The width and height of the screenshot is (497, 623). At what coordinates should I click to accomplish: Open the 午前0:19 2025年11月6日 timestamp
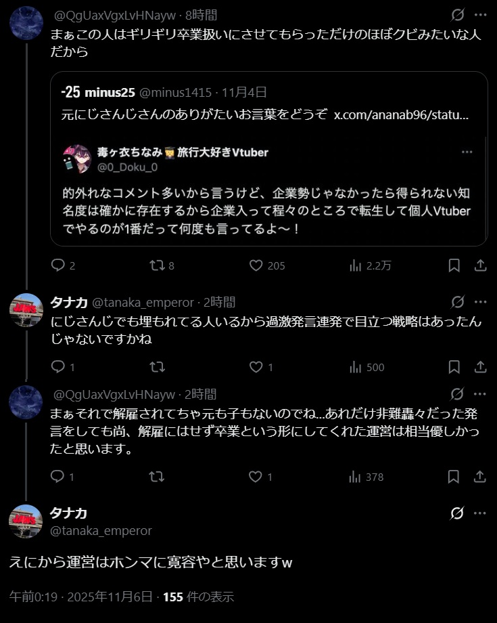pyautogui.click(x=82, y=597)
